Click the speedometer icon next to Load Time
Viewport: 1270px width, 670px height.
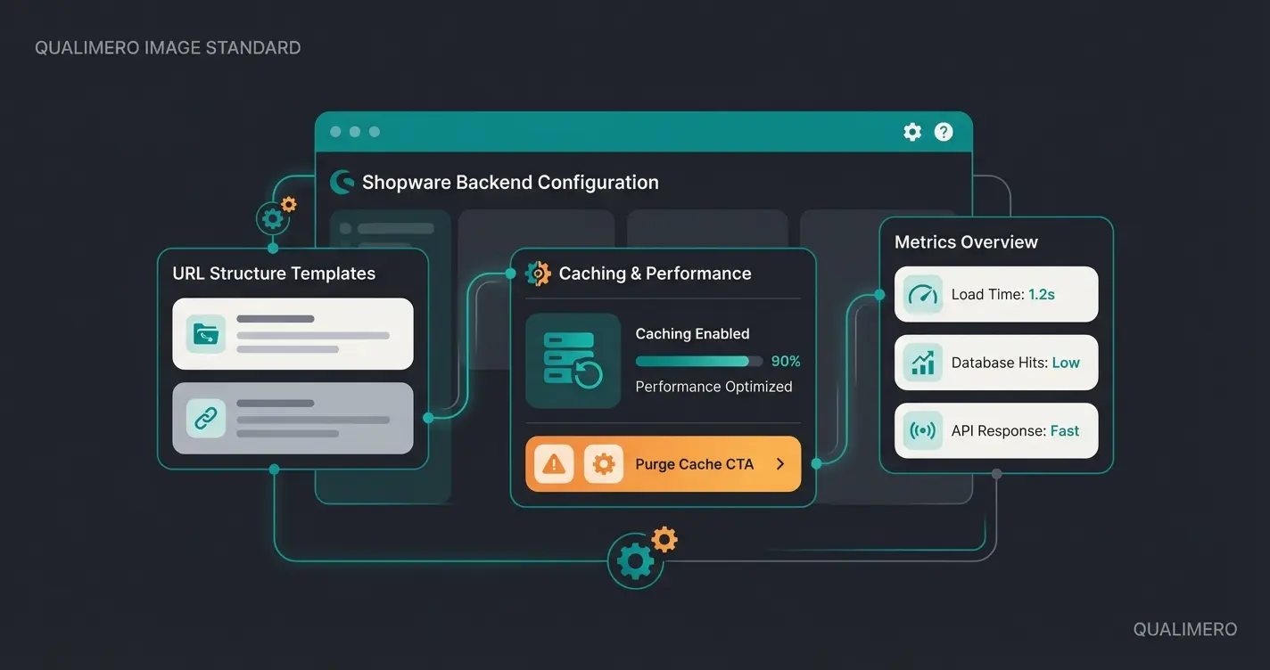(x=921, y=294)
